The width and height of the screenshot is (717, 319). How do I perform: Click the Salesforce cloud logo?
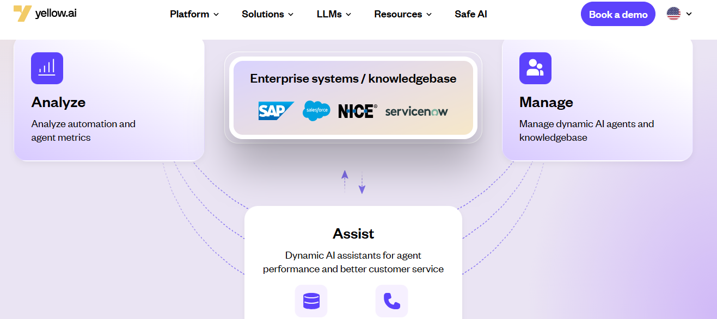(316, 111)
